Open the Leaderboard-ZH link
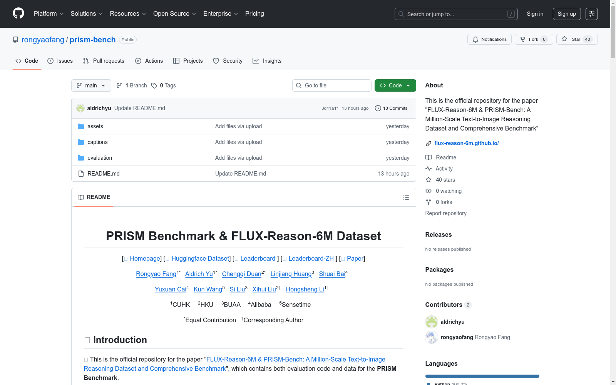616x385 pixels. click(309, 258)
